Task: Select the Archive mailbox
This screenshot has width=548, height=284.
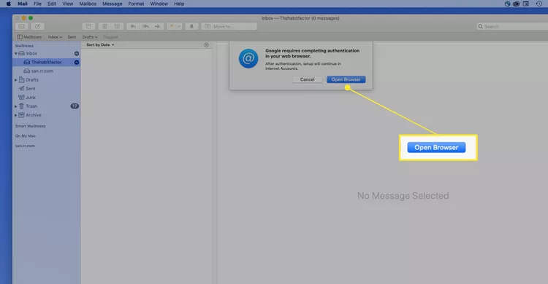Action: pos(33,115)
